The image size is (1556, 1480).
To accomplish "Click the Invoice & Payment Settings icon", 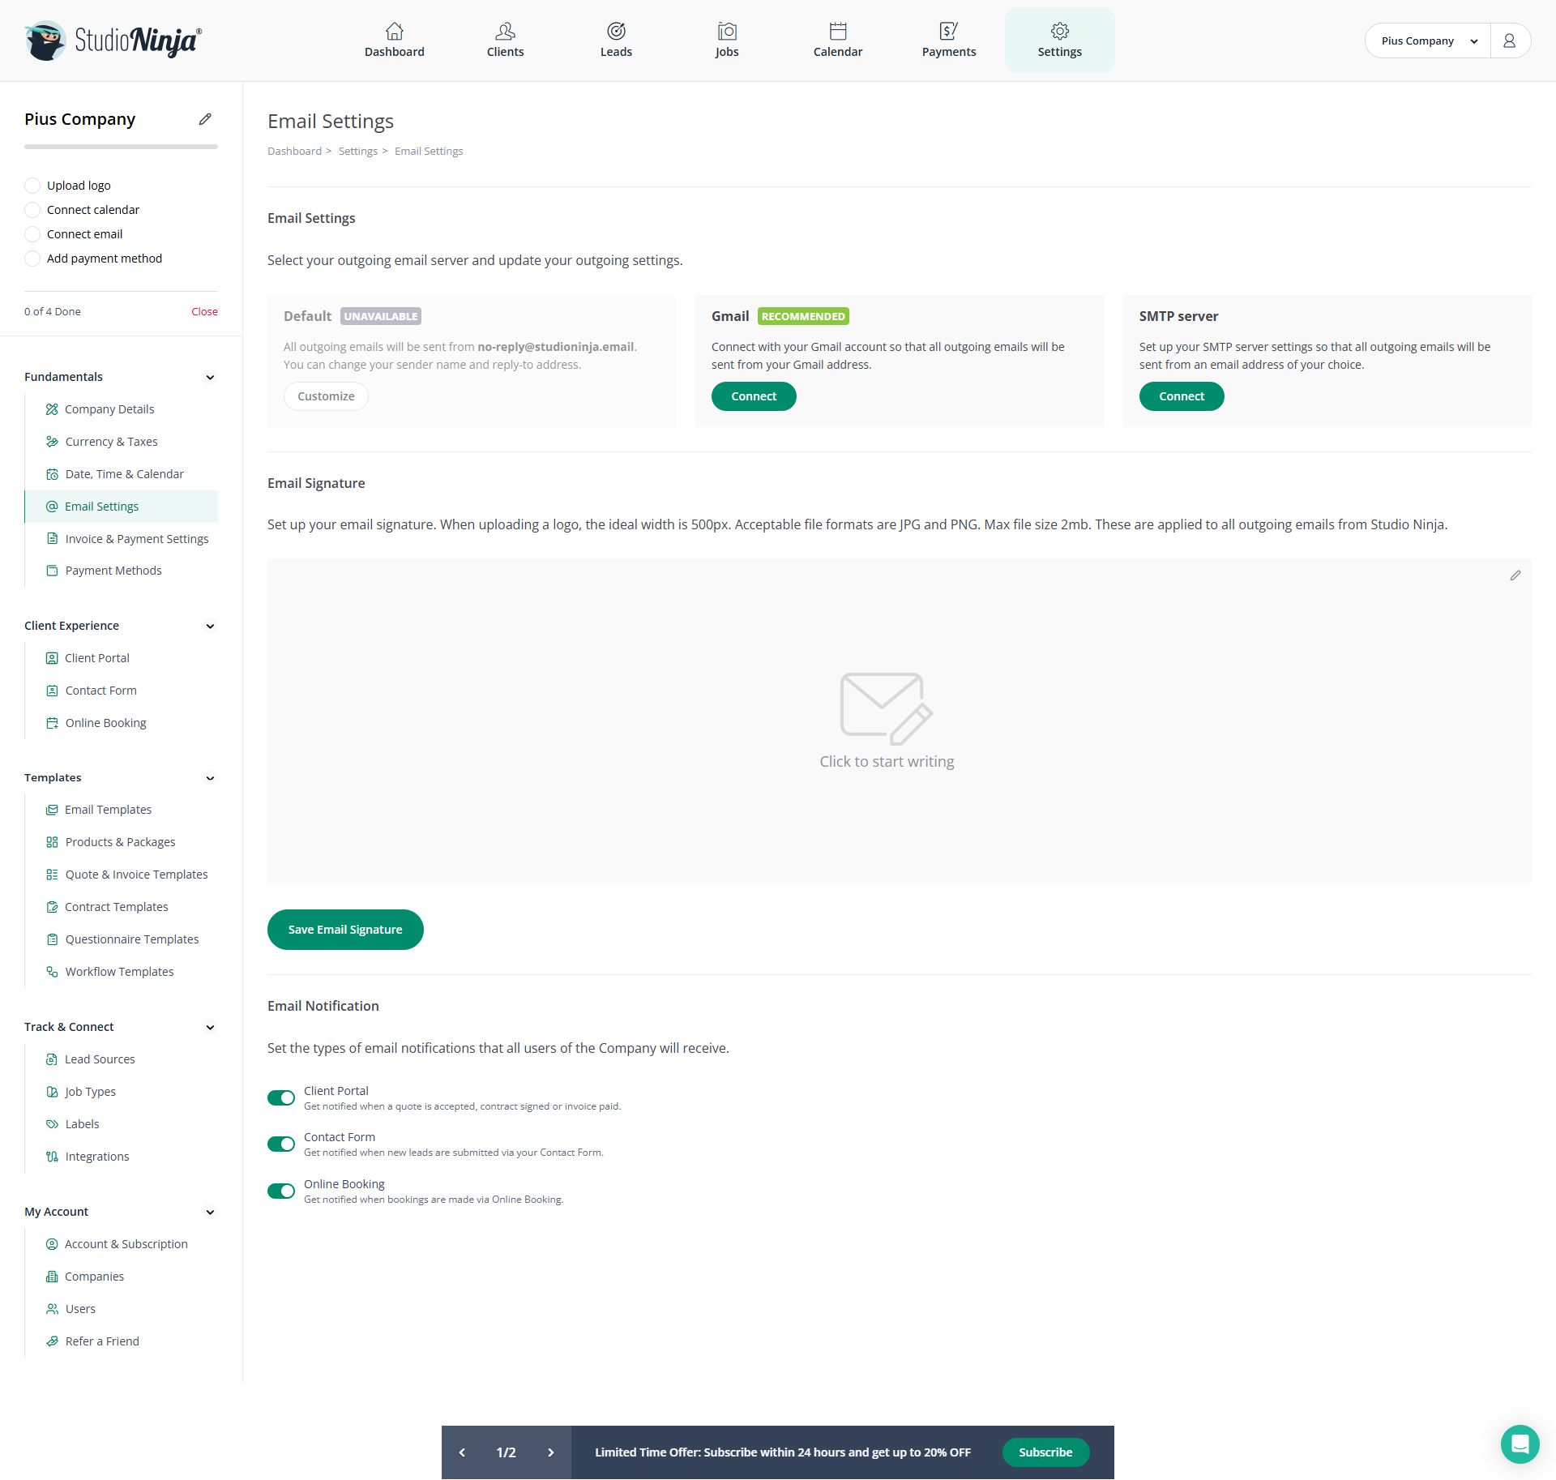I will (52, 539).
